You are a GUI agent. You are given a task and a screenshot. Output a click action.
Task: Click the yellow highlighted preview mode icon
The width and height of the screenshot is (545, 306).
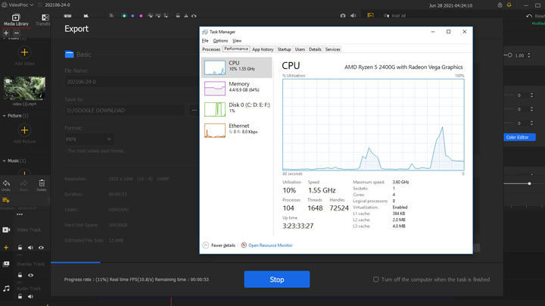pos(370,16)
